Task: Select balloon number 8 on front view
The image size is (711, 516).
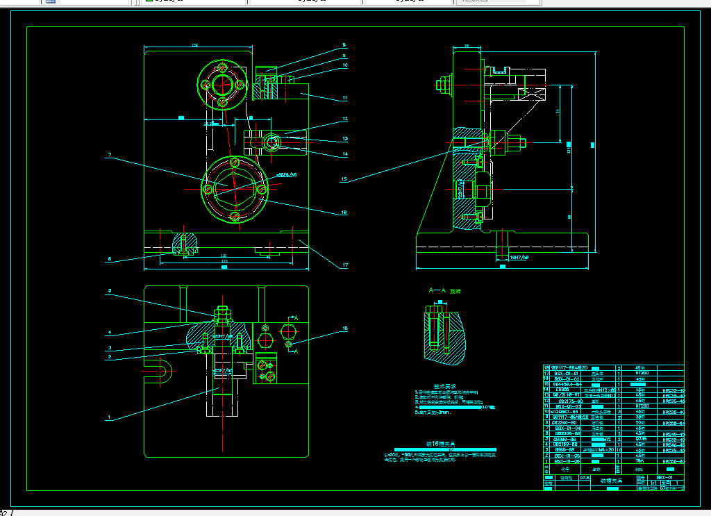Action: click(344, 45)
